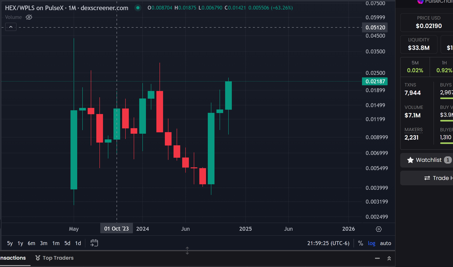Click the Watchlist button
Image resolution: width=453 pixels, height=267 pixels.
click(426, 160)
